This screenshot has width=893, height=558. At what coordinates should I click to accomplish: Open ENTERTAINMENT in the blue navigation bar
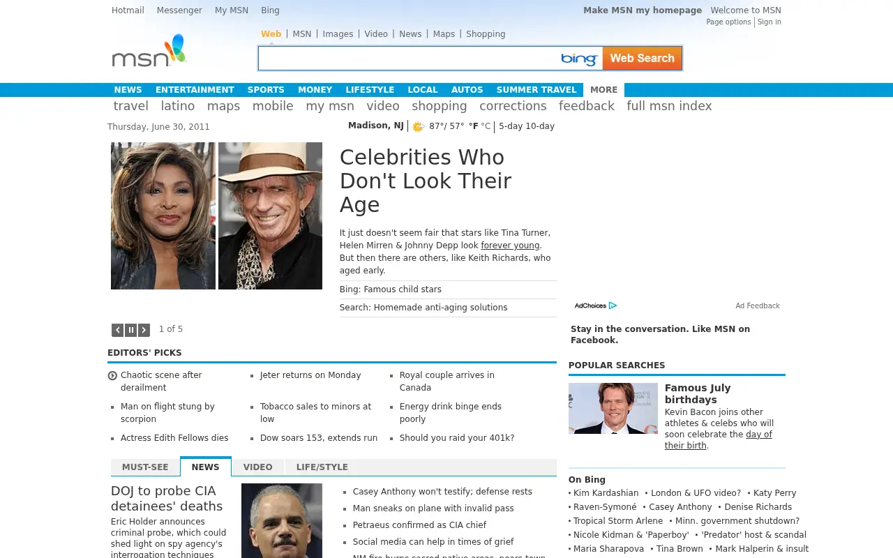pyautogui.click(x=195, y=90)
